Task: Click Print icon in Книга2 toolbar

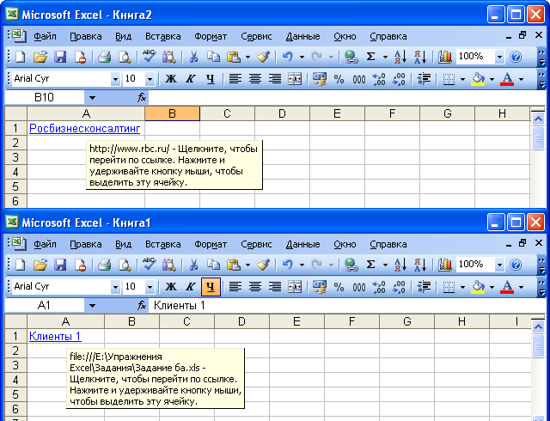Action: coord(105,57)
